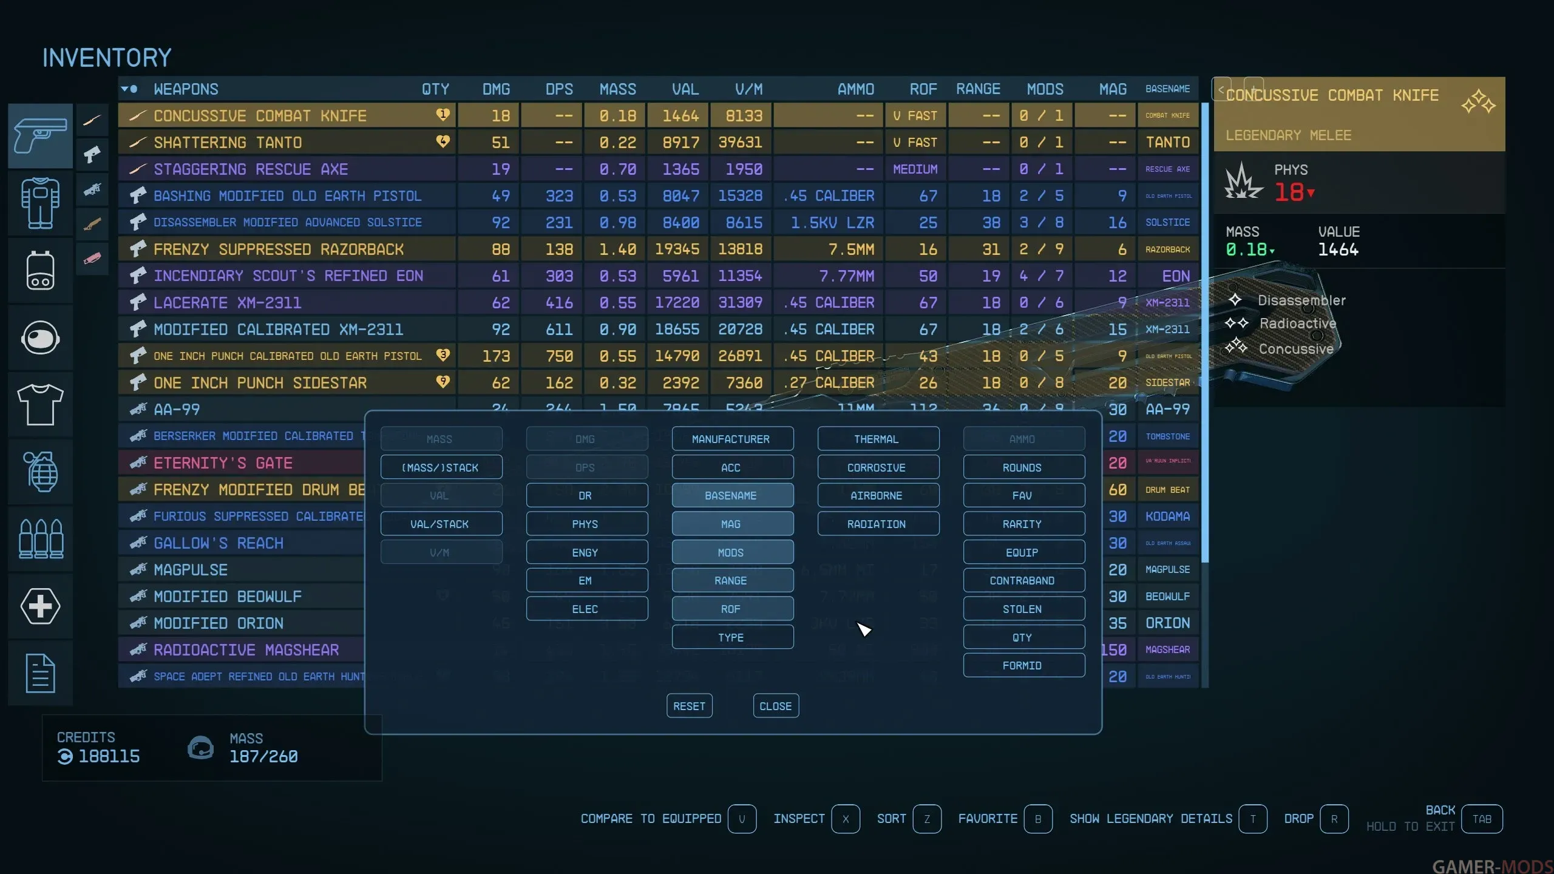Open the weapons category pistol icon
1554x874 pixels.
40,135
